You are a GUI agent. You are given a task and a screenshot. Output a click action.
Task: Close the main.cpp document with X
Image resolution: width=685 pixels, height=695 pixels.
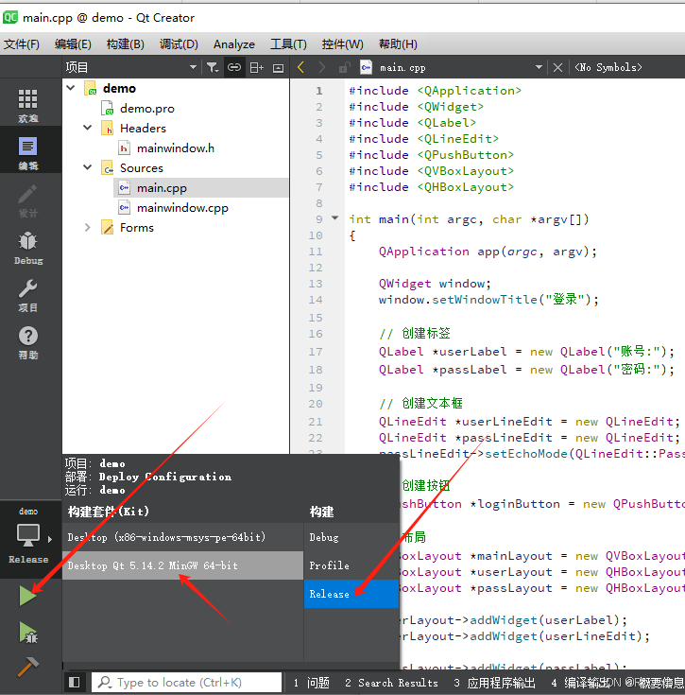click(557, 67)
